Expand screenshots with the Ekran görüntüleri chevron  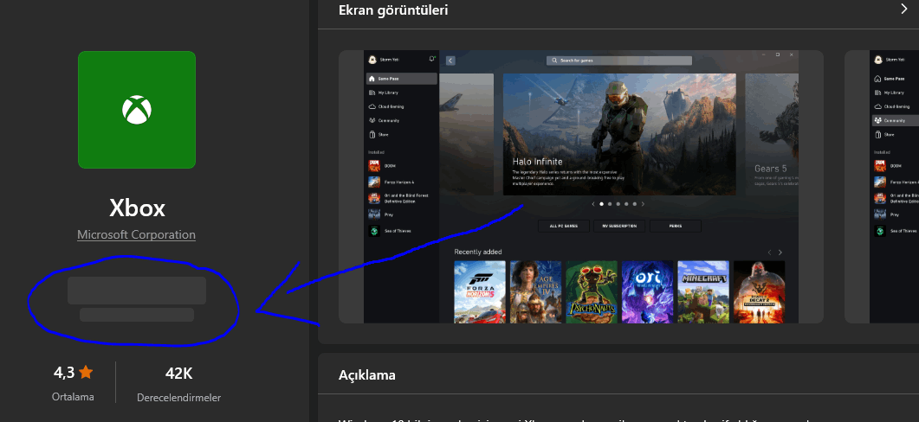903,9
